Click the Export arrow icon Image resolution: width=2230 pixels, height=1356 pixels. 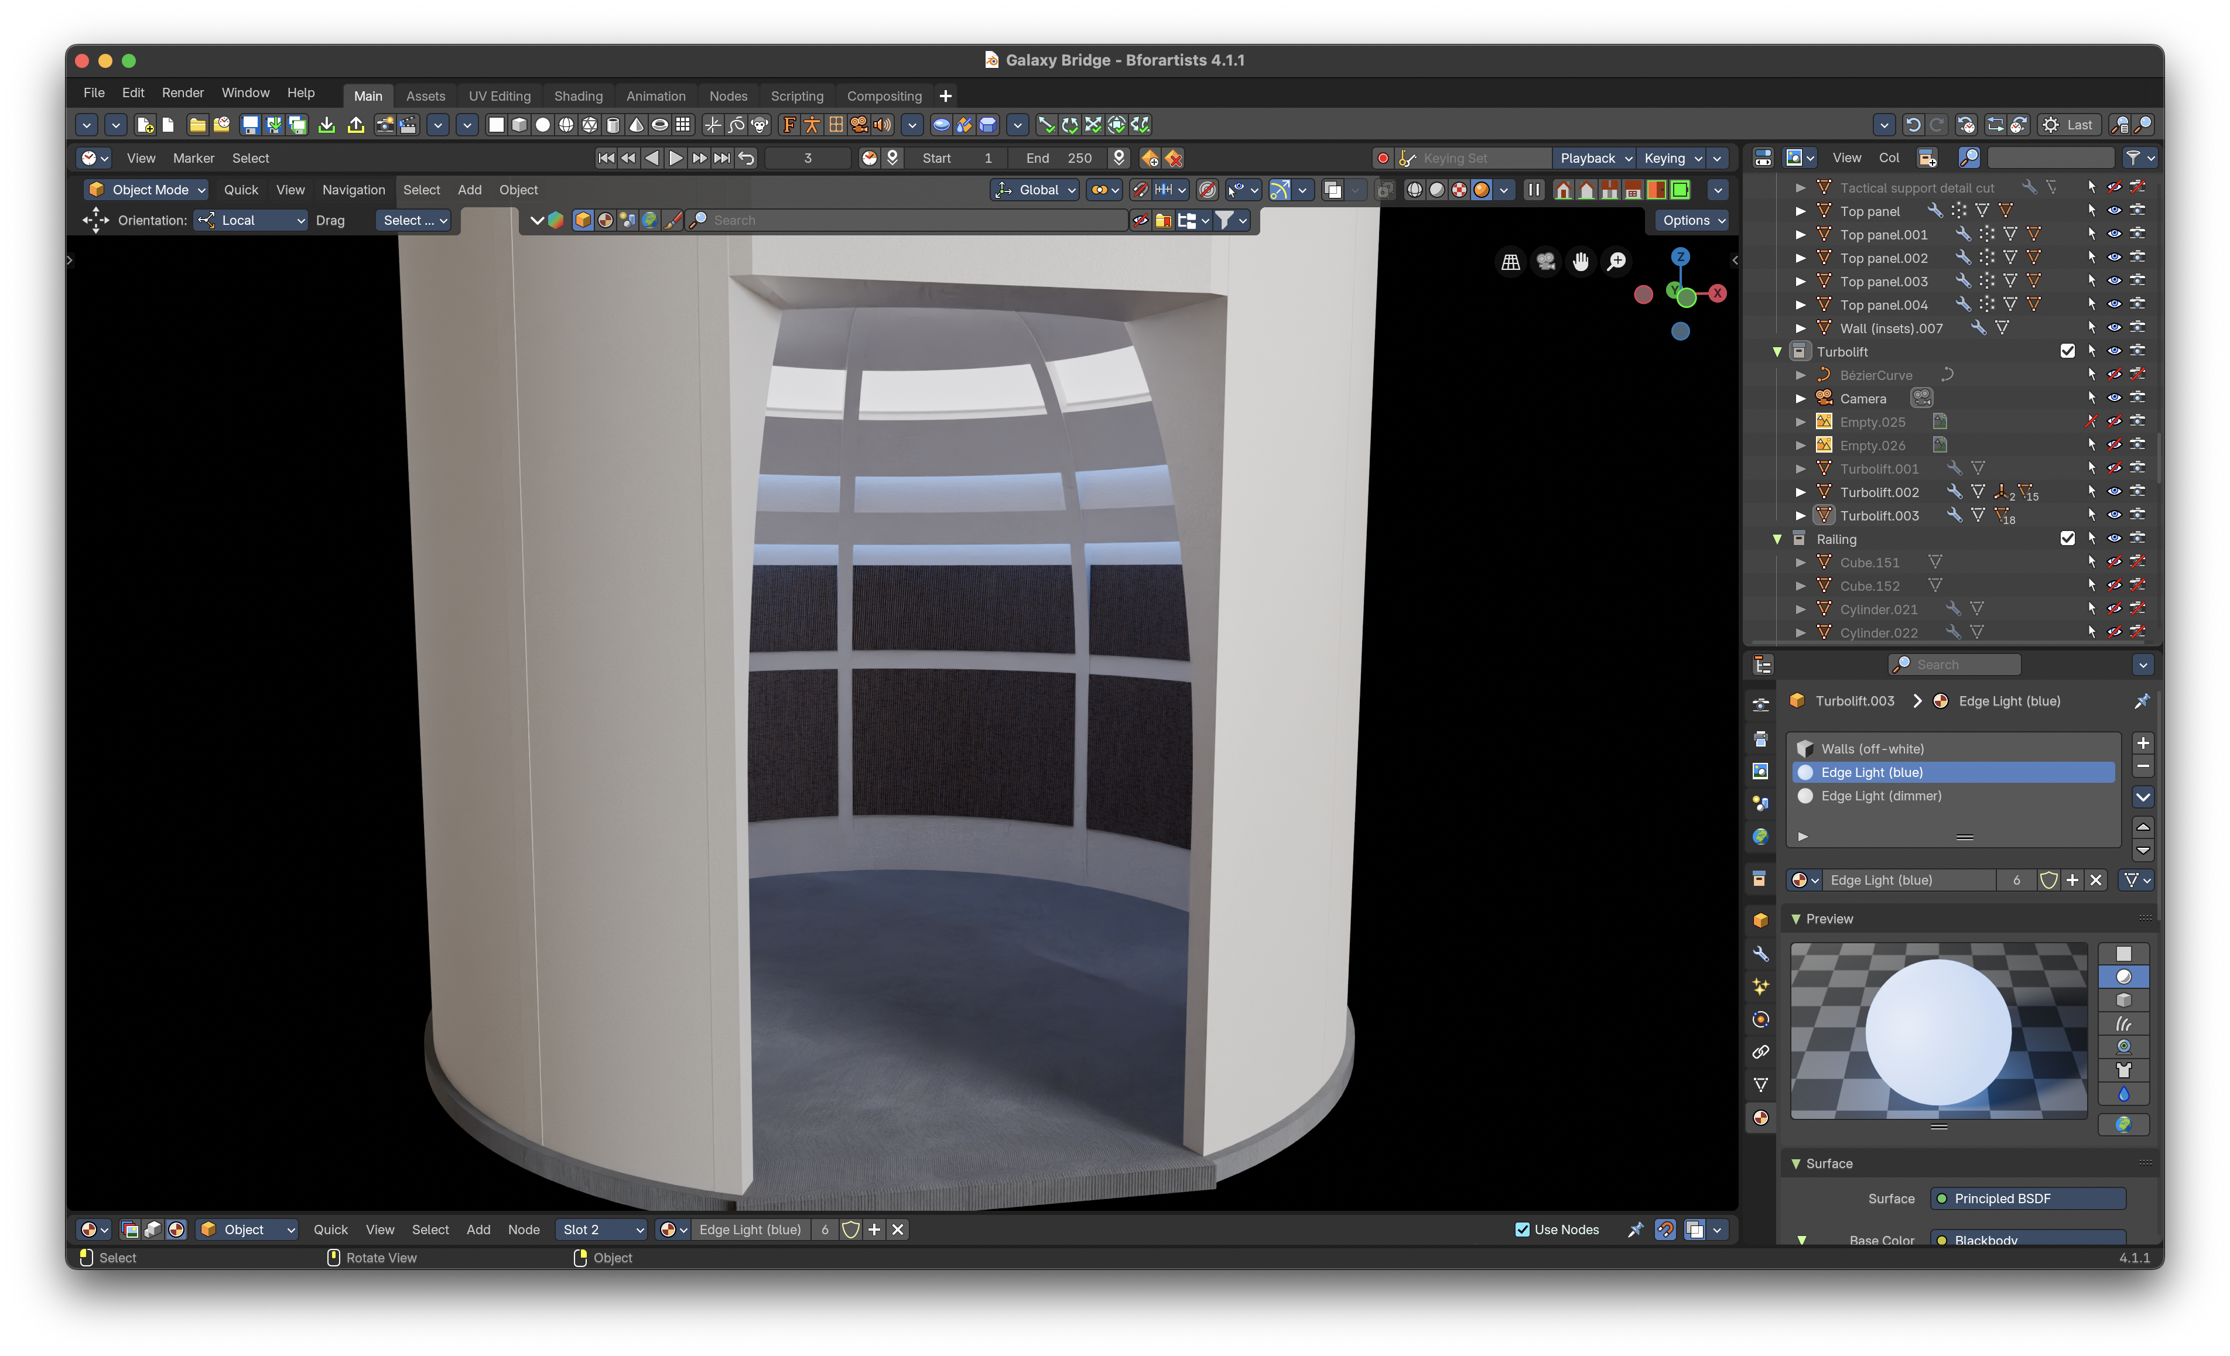[355, 125]
